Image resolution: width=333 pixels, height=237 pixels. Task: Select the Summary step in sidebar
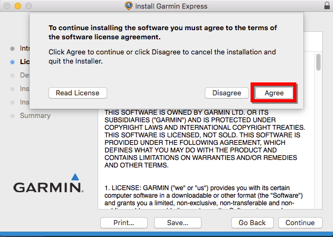tap(35, 115)
